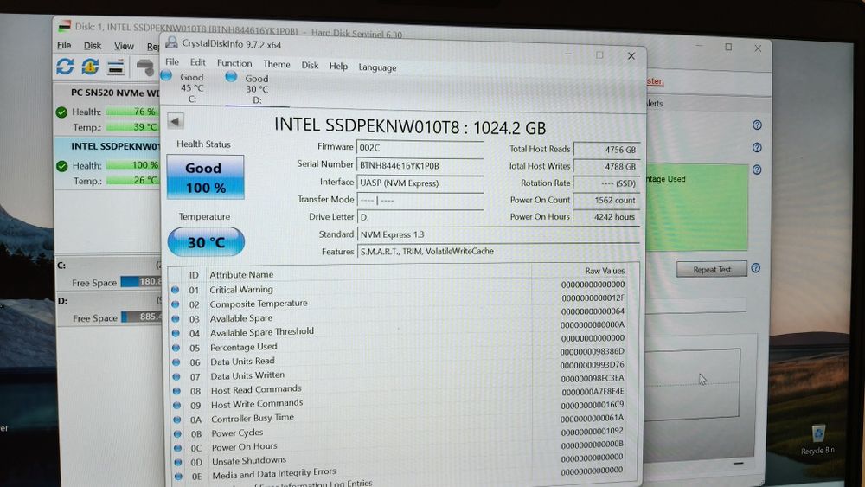Click status dot for Available Spare row
The image size is (865, 487).
[x=176, y=318]
